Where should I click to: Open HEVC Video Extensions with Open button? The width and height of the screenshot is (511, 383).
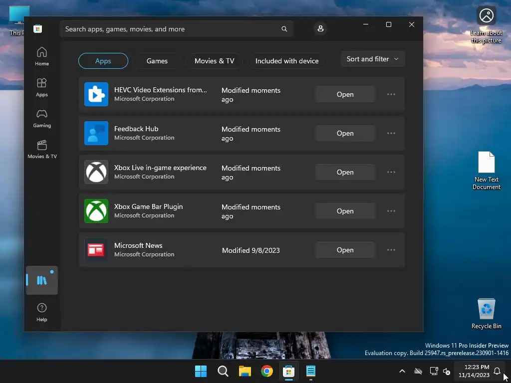pyautogui.click(x=345, y=94)
